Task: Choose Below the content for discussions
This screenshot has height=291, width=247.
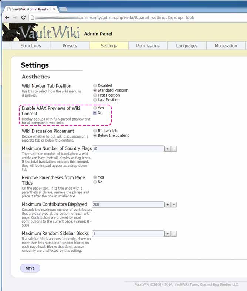Action: (95, 136)
